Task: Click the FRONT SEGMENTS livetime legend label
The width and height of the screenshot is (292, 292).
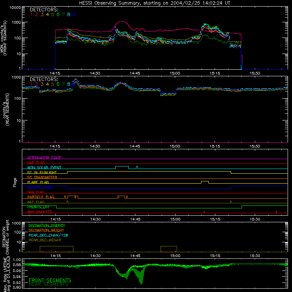Action: 50,280
